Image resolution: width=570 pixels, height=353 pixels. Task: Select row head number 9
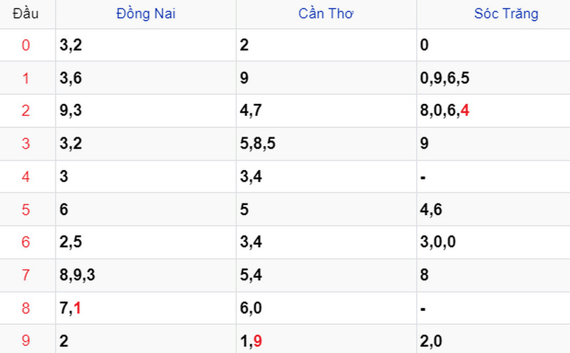[x=26, y=341]
